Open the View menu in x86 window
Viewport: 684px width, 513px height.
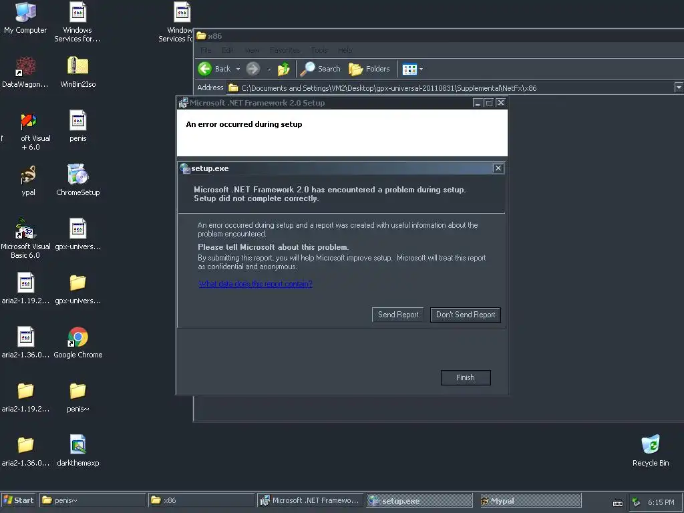[252, 50]
